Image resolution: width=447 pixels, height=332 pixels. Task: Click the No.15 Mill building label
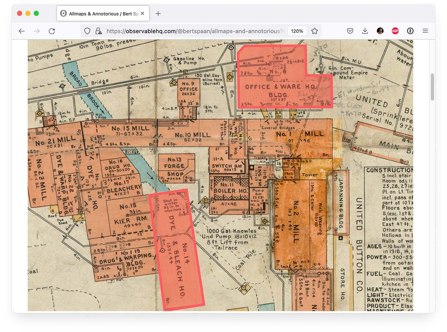[x=131, y=129]
